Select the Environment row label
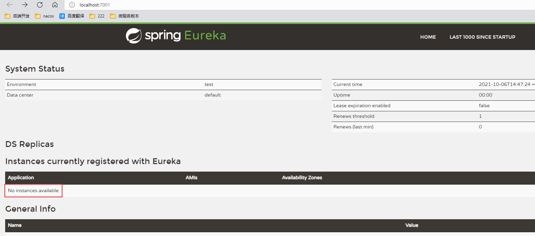Image resolution: width=535 pixels, height=236 pixels. [22, 84]
